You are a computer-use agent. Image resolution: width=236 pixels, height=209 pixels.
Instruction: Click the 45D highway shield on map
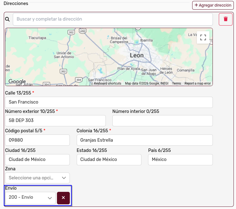coord(83,31)
